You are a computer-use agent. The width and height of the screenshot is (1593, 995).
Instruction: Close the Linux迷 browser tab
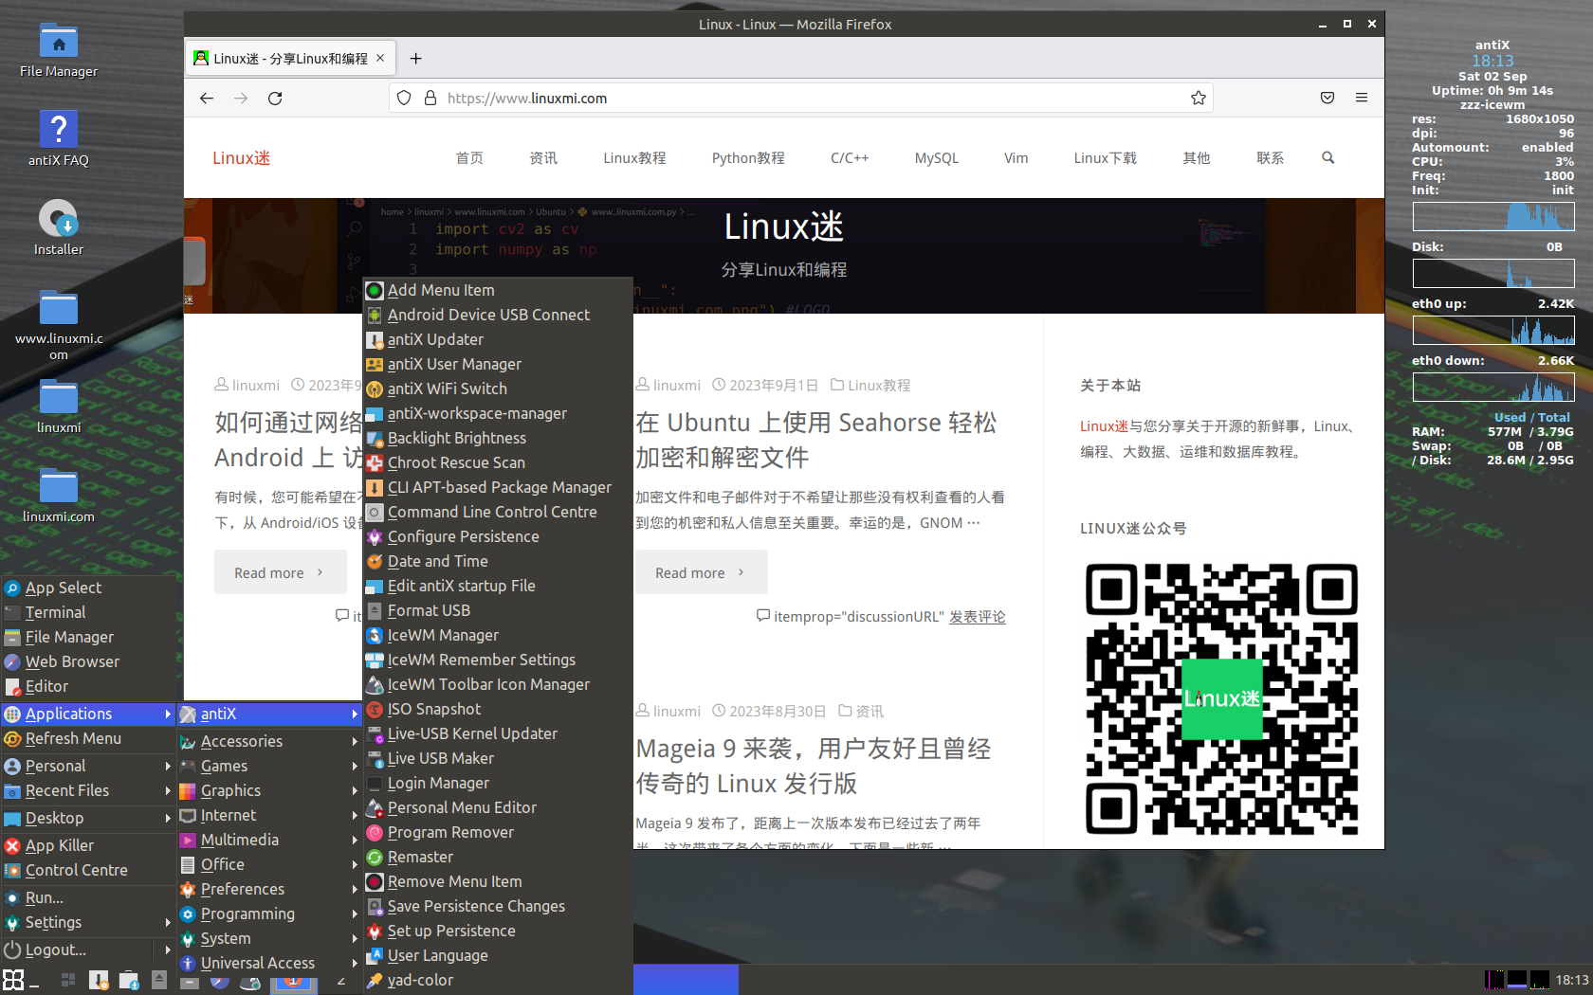coord(380,58)
